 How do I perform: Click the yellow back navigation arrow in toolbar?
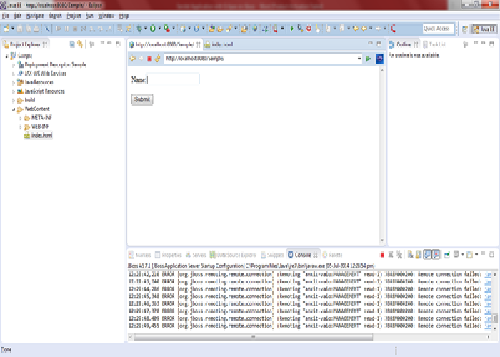(x=364, y=29)
